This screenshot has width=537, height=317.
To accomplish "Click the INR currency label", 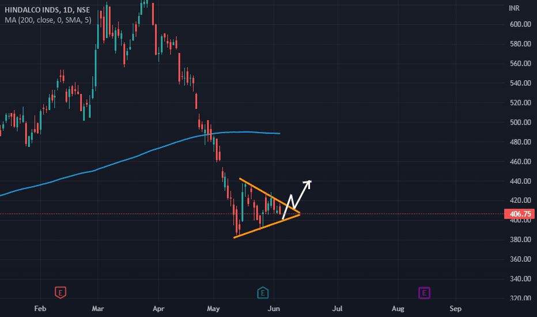I will (514, 8).
